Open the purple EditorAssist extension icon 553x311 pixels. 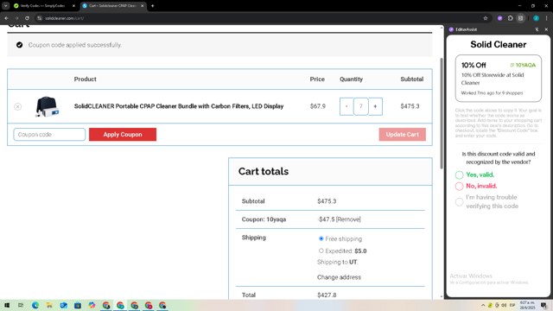499,18
